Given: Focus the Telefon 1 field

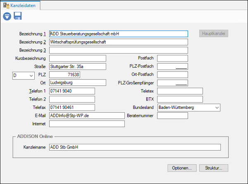Looking at the screenshot, I should click(x=72, y=91).
